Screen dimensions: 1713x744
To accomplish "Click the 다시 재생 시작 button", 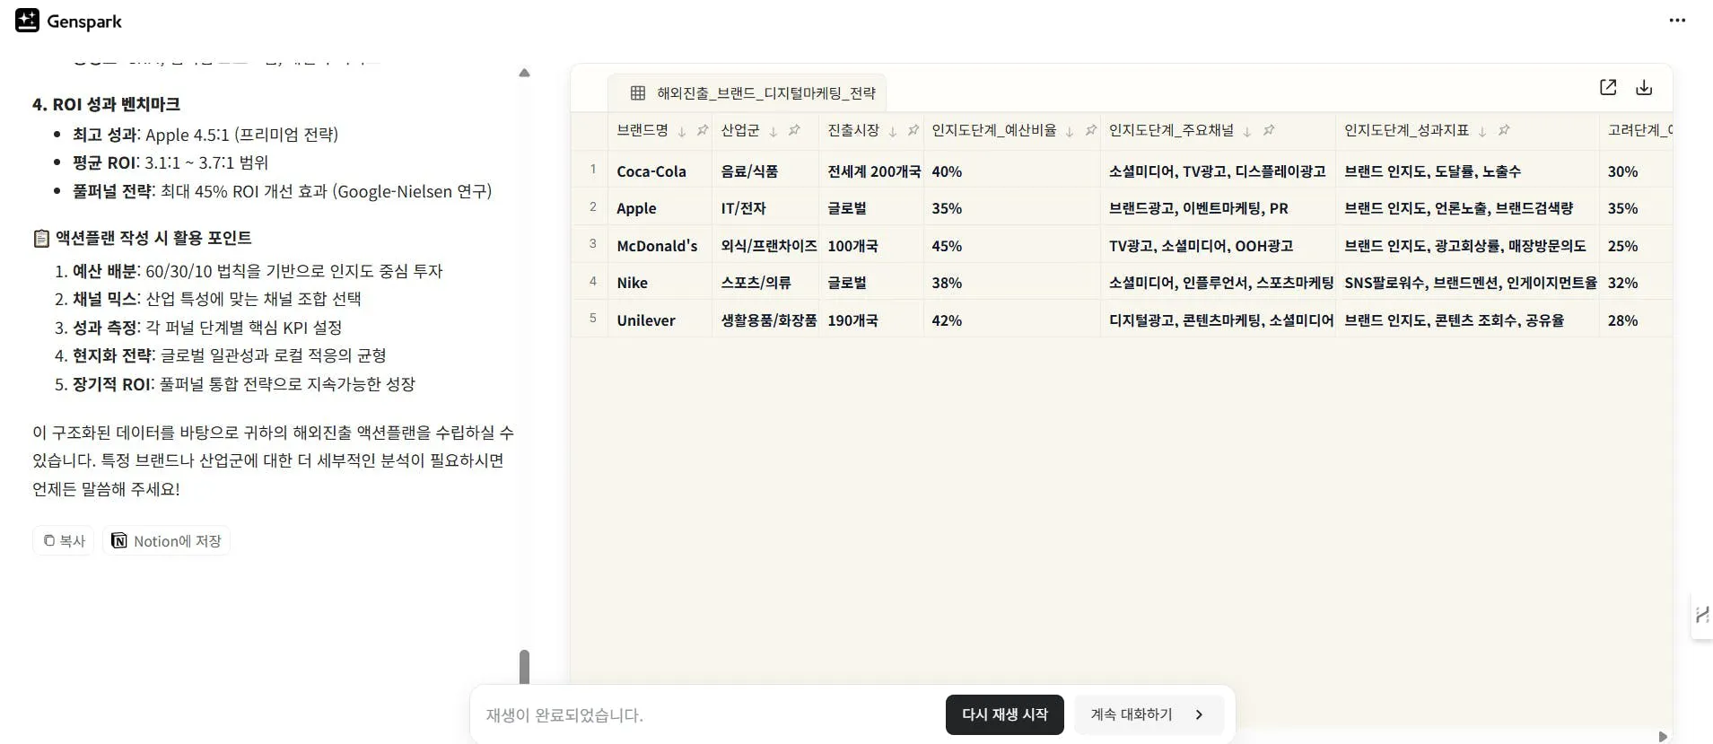I will (1005, 714).
